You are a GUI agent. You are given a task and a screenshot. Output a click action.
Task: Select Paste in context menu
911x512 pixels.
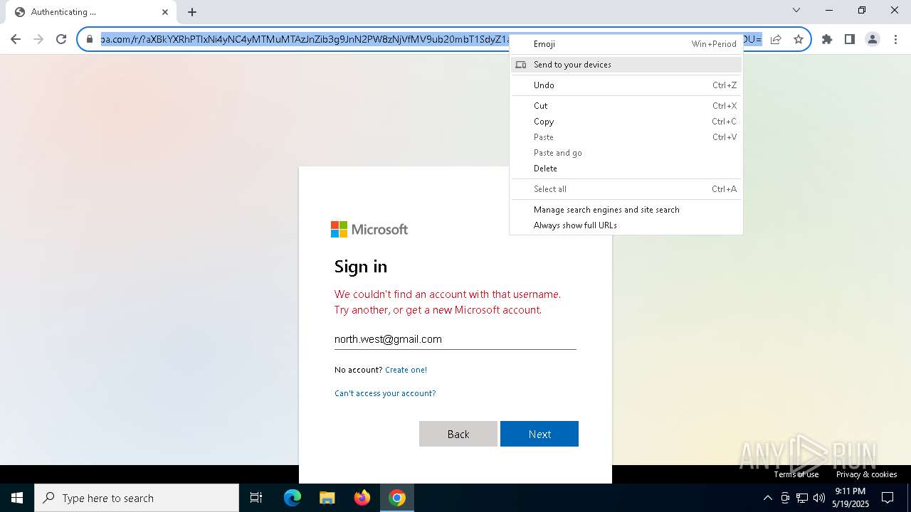[626, 137]
